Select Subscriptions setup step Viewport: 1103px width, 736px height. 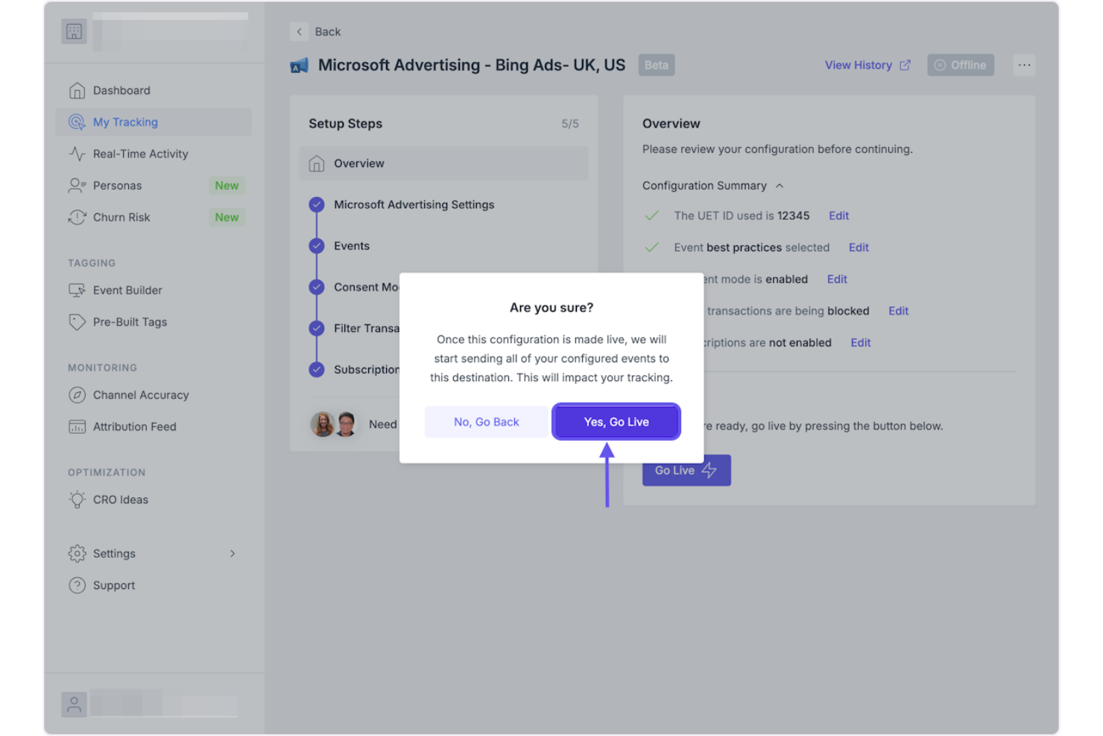click(x=366, y=369)
